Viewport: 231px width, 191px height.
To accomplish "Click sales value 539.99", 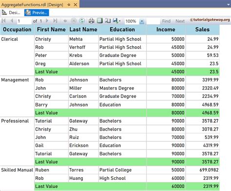I will pos(203,137).
